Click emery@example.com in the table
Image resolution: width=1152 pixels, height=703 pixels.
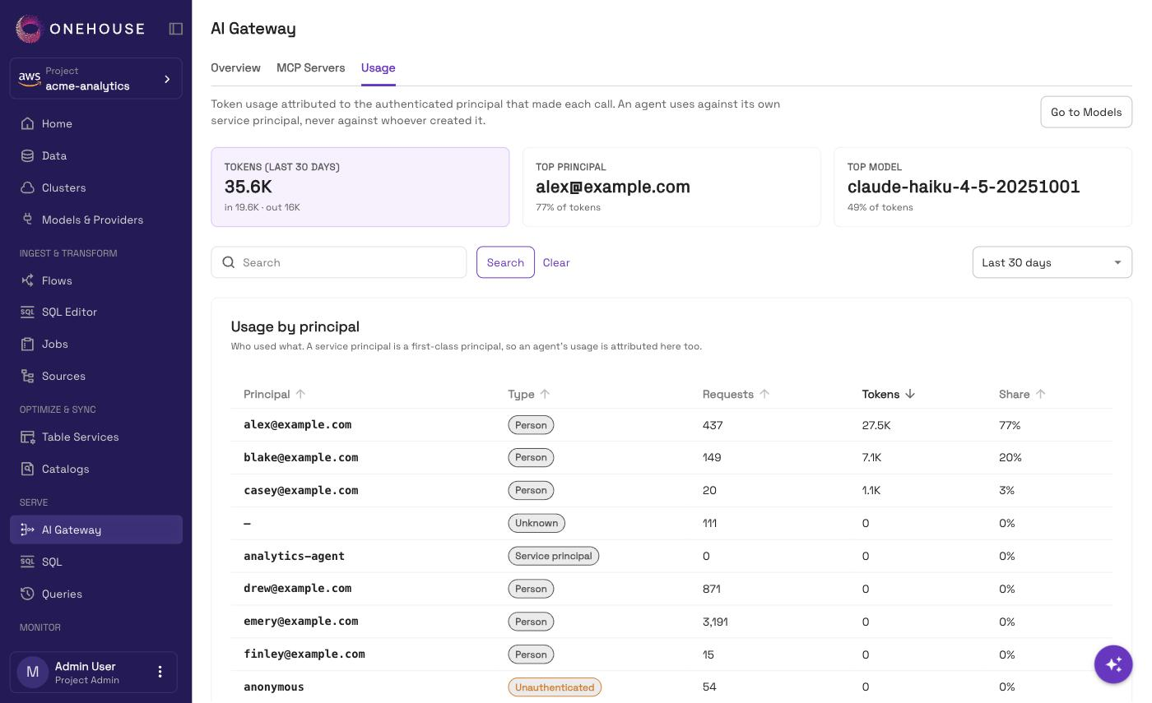pos(301,622)
